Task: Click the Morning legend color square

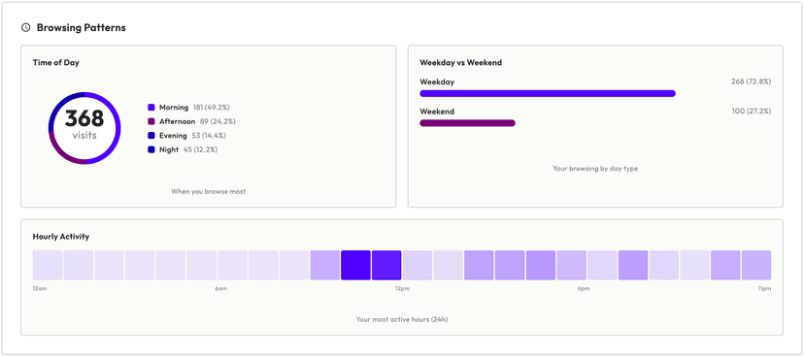Action: coord(151,108)
